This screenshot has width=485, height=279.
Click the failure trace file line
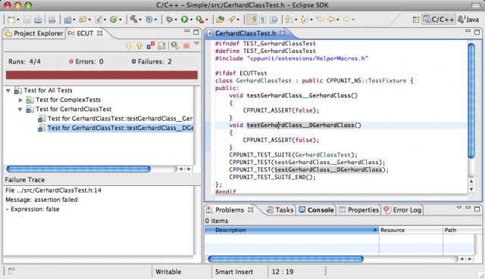click(53, 191)
